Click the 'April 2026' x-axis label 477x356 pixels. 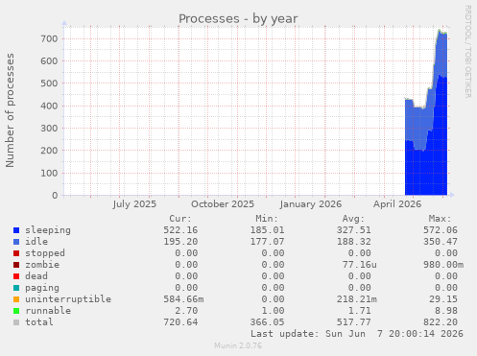(397, 204)
